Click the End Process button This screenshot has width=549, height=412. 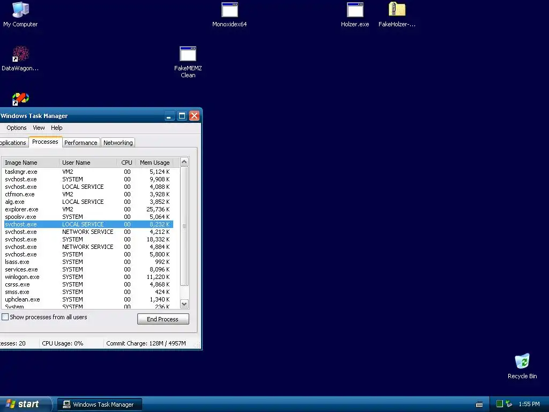point(163,319)
